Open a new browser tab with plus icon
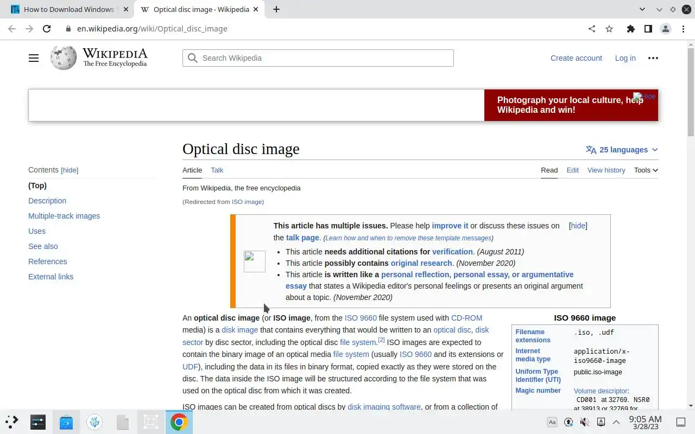The height and width of the screenshot is (434, 695). pyautogui.click(x=276, y=9)
